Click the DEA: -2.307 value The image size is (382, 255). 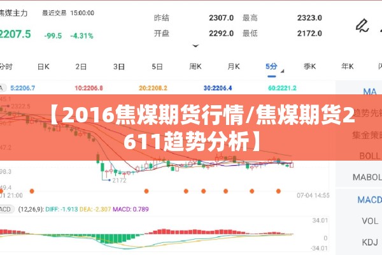[x=95, y=209]
